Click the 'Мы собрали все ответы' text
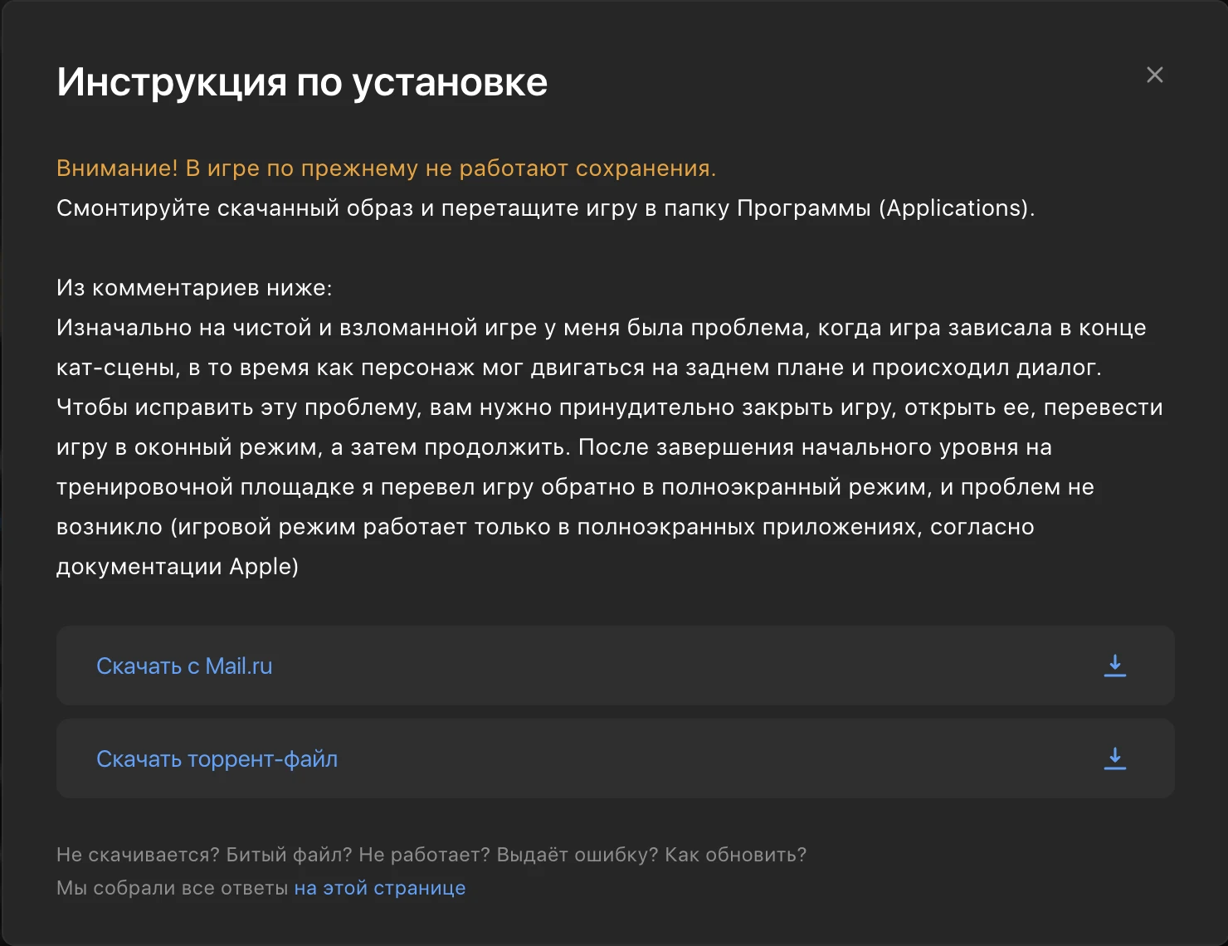 [173, 888]
